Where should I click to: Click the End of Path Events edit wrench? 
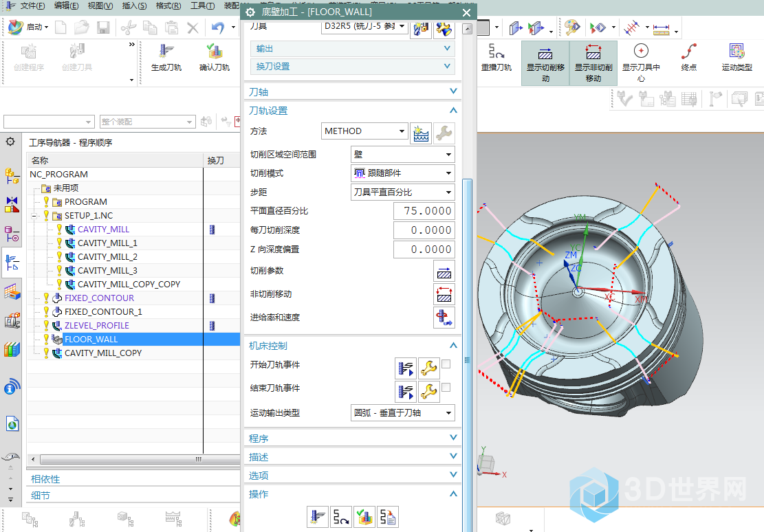point(429,391)
